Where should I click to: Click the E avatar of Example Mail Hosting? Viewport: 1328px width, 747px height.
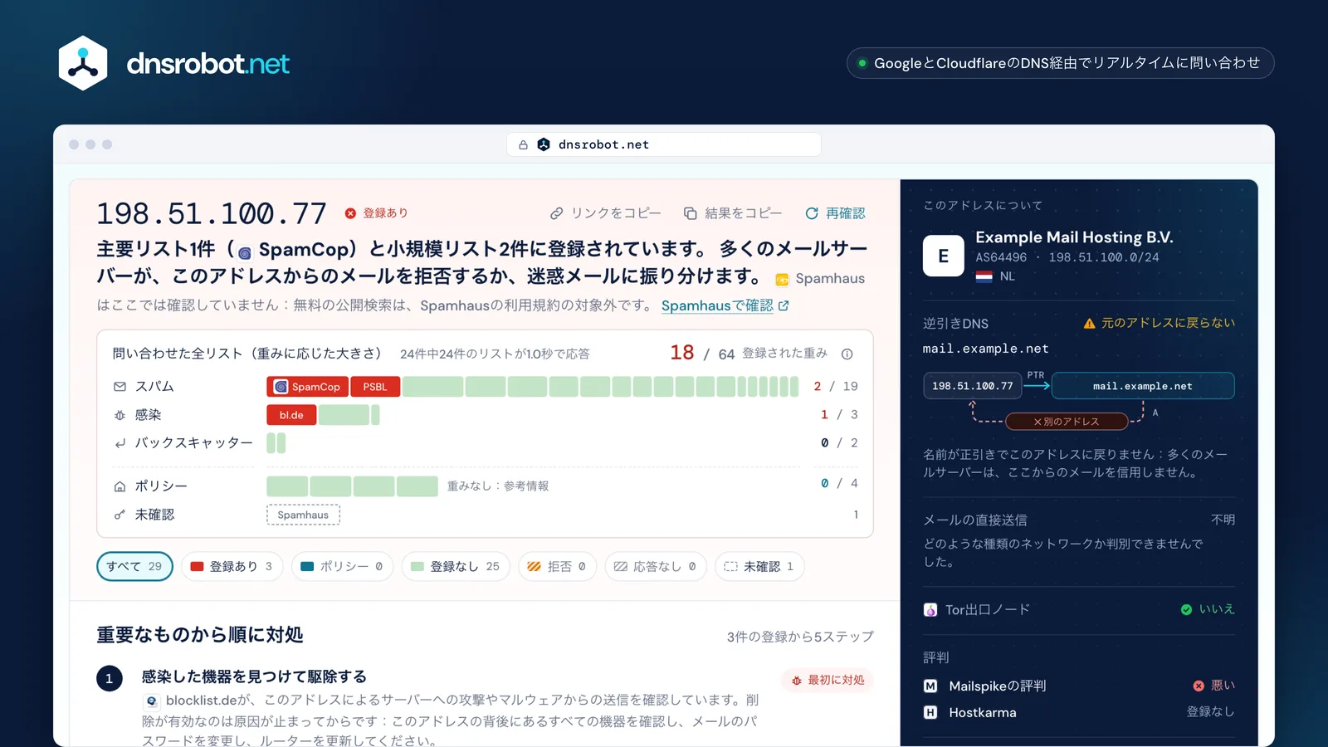pos(944,256)
